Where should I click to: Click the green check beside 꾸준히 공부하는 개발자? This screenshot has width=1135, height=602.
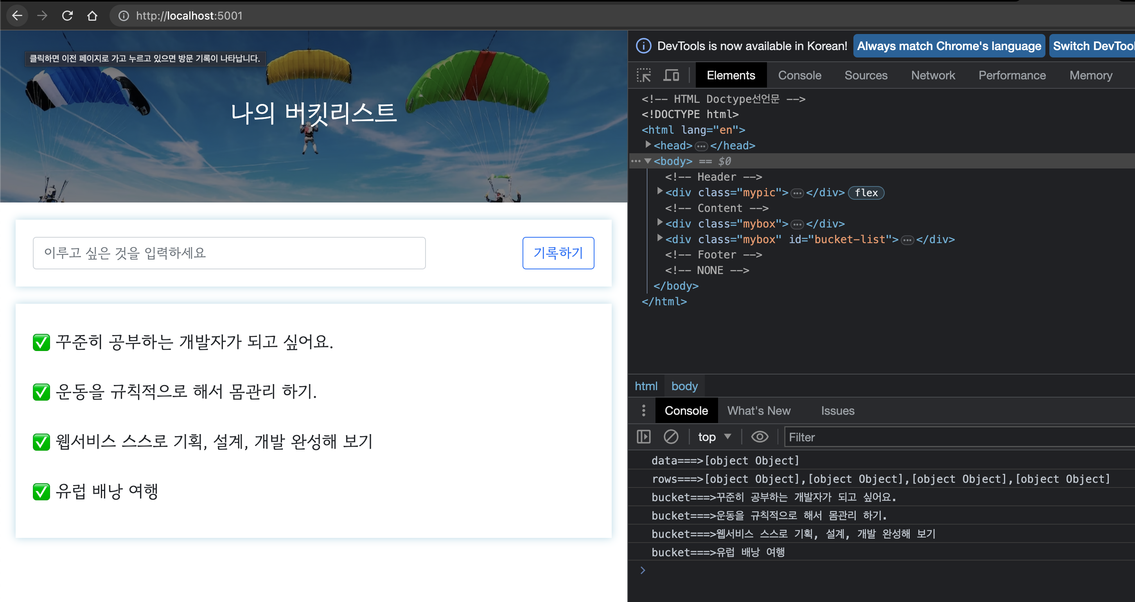pyautogui.click(x=41, y=342)
